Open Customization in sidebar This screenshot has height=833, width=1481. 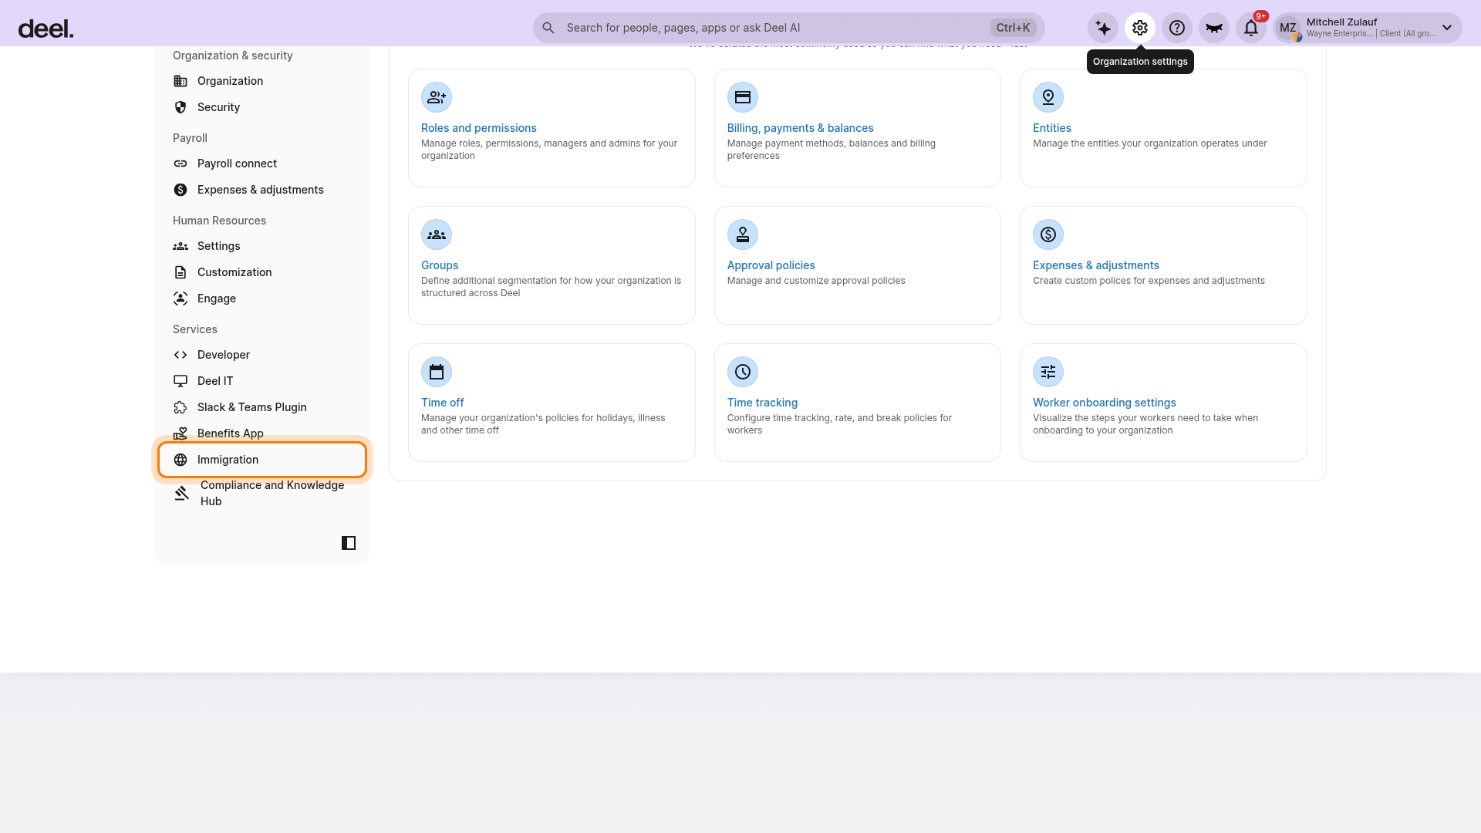click(x=262, y=272)
